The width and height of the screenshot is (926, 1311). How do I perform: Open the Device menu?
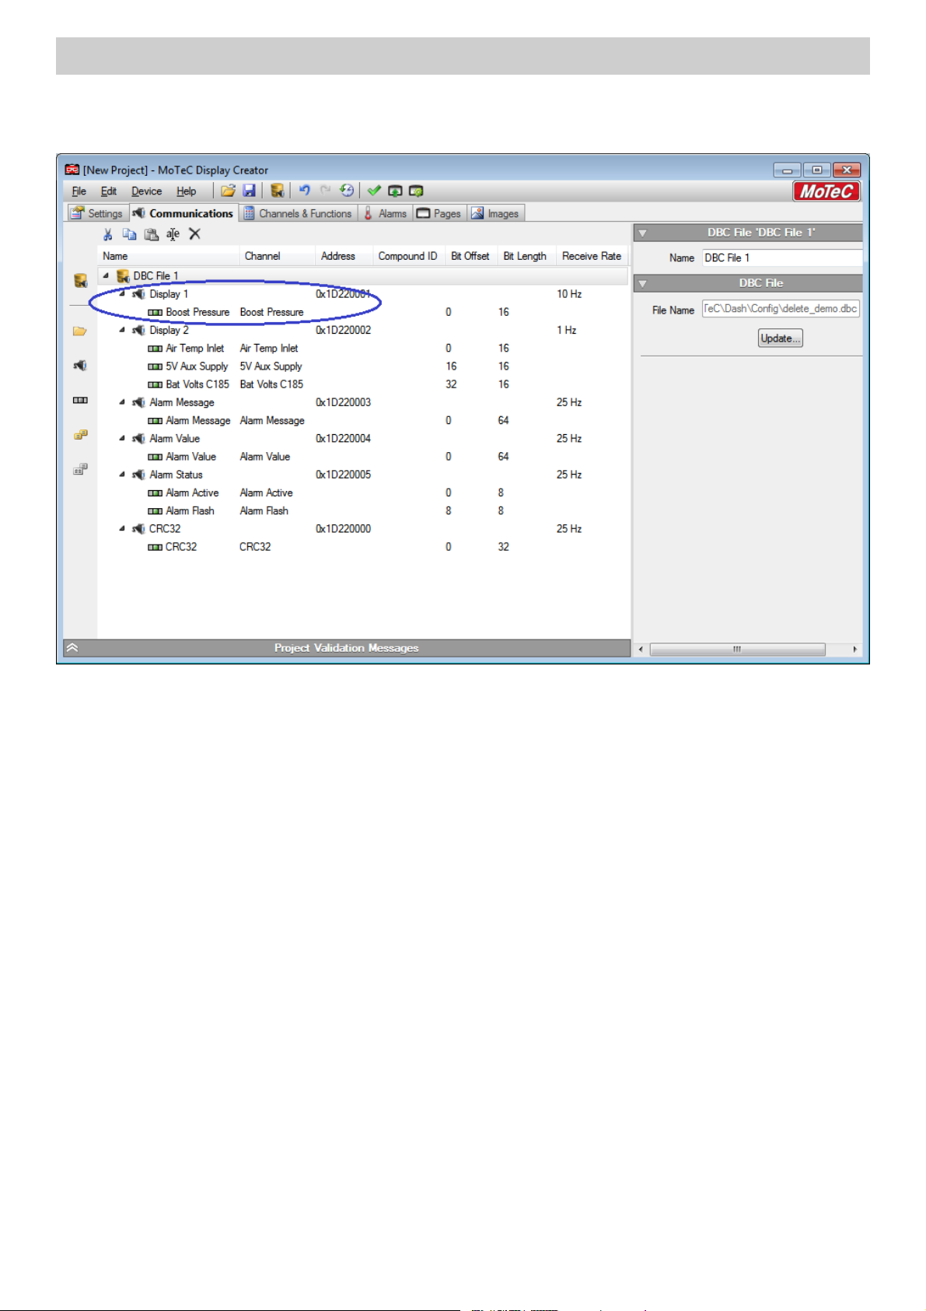point(146,191)
